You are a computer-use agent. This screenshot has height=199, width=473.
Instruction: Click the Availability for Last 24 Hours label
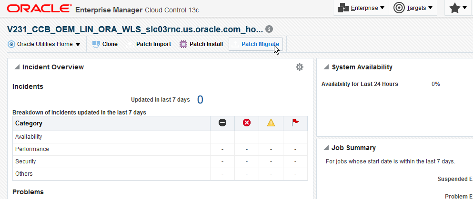[x=360, y=84]
